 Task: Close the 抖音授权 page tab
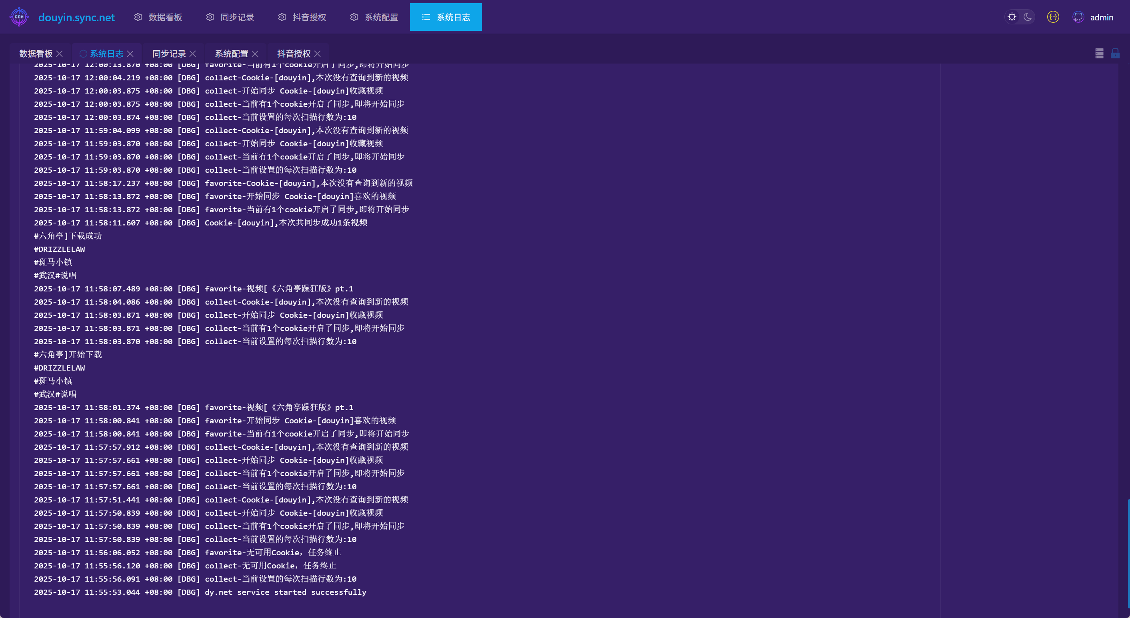coord(318,54)
